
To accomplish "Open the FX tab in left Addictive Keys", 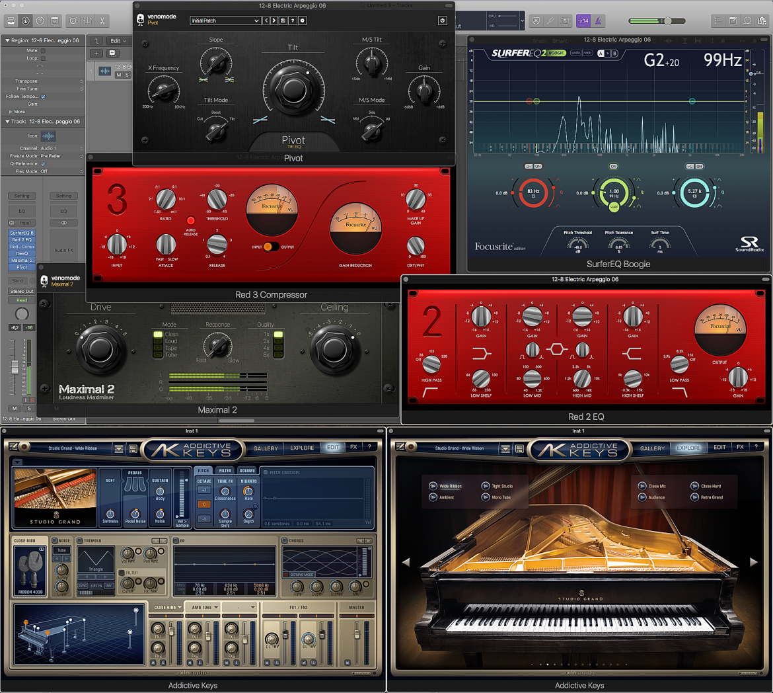I will pyautogui.click(x=353, y=447).
